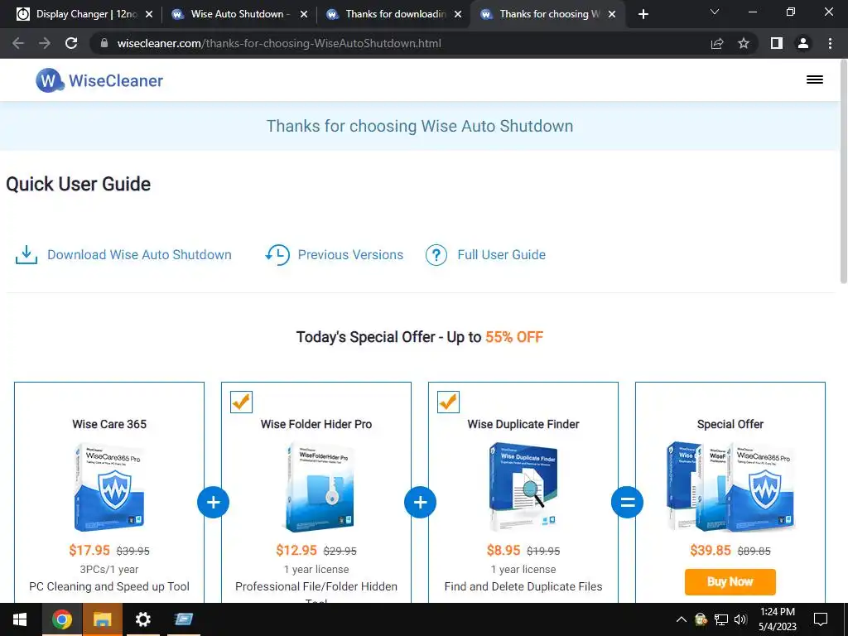Open the Full User Guide link
This screenshot has width=848, height=636.
[x=501, y=255]
